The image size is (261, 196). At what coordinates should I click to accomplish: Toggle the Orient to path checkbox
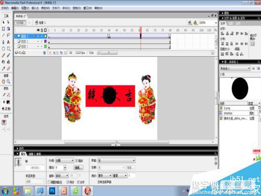[49, 182]
